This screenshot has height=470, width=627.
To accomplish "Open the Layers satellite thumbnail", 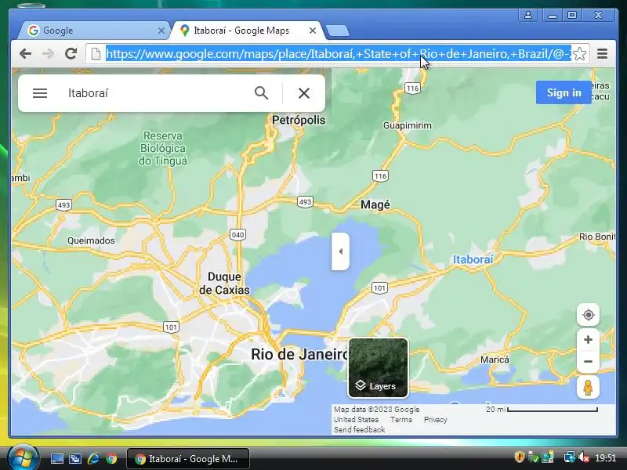I will [x=379, y=367].
